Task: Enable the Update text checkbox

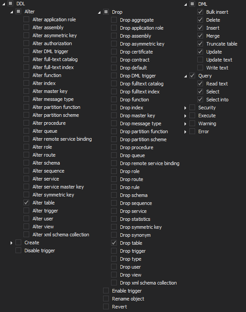Action: 200,60
